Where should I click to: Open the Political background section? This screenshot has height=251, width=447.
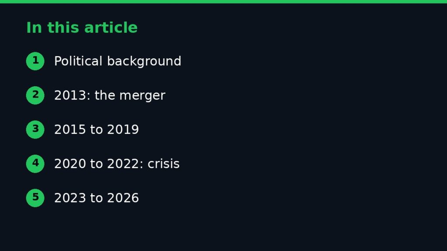pyautogui.click(x=117, y=61)
